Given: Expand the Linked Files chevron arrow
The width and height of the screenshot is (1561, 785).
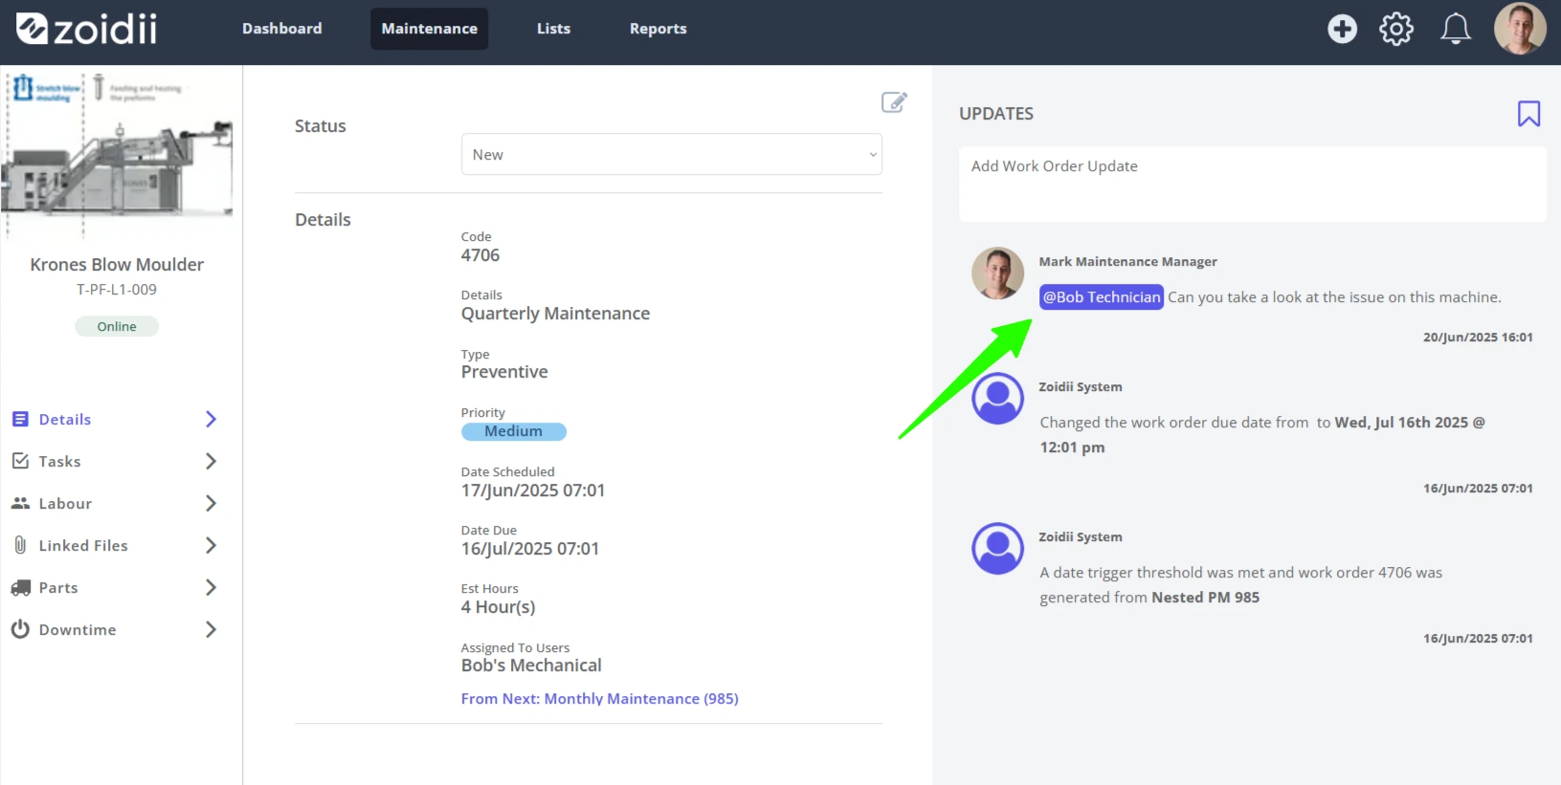Looking at the screenshot, I should point(212,545).
